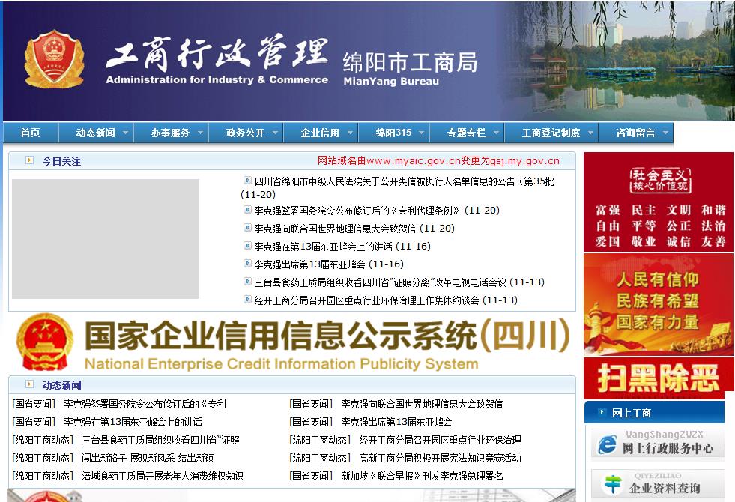
Task: Open the 办事服务 dropdown menu
Action: (x=172, y=132)
